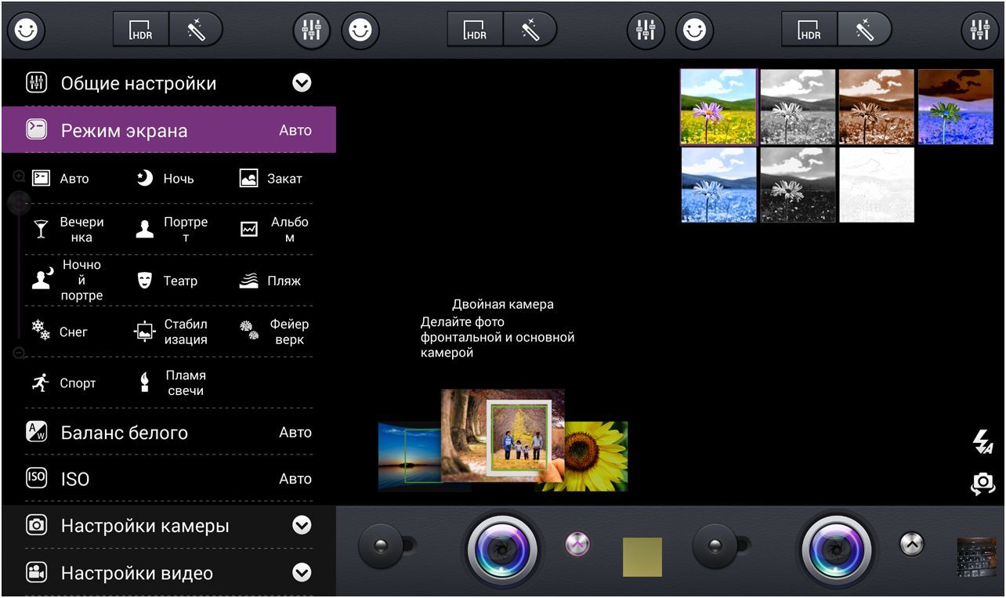Select the Театр theatre mask mode
1006x598 pixels.
click(x=168, y=281)
